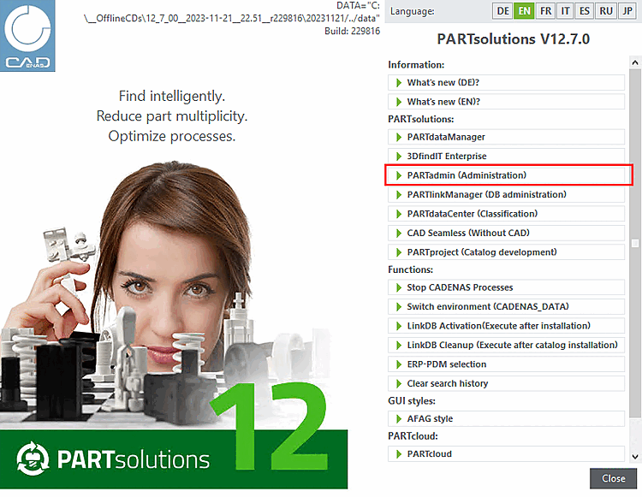Click scrollbar up arrow in launcher list

click(x=635, y=62)
